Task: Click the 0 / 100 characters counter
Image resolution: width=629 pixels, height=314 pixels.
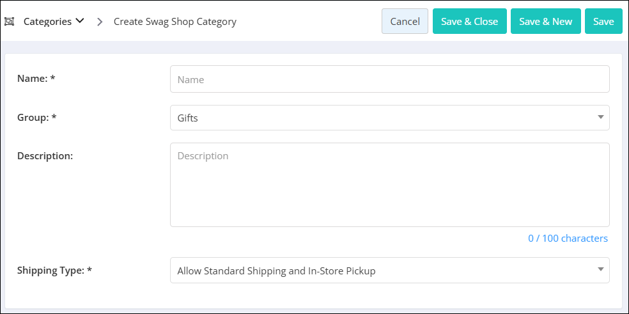Action: coord(568,239)
